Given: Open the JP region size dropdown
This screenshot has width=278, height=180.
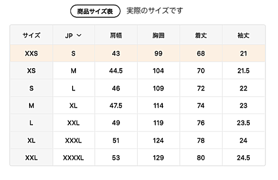Looking at the screenshot, I should [74, 35].
